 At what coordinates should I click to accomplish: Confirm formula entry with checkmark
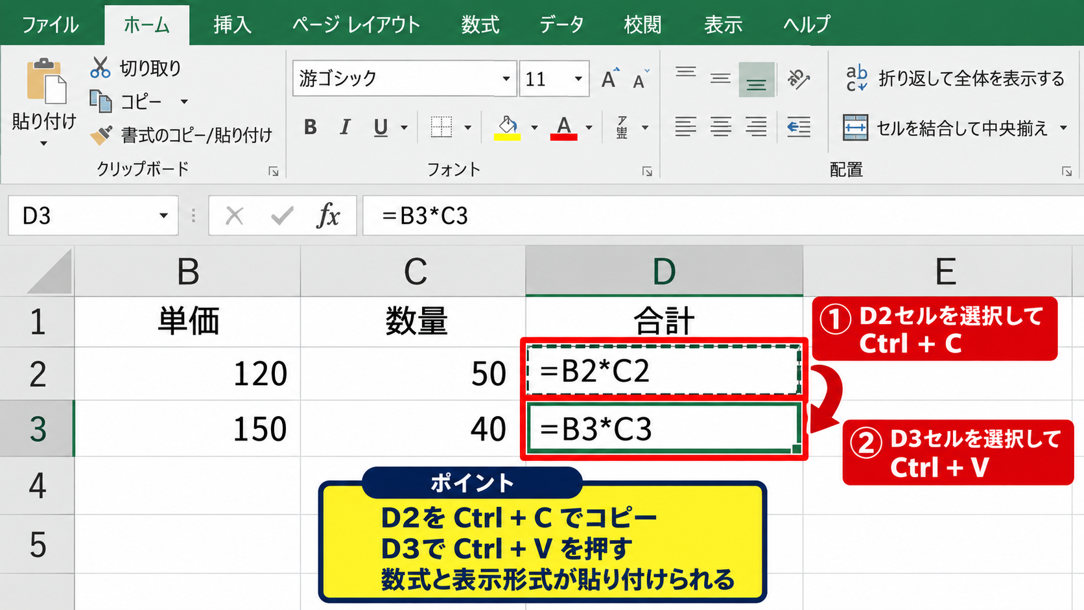[282, 215]
